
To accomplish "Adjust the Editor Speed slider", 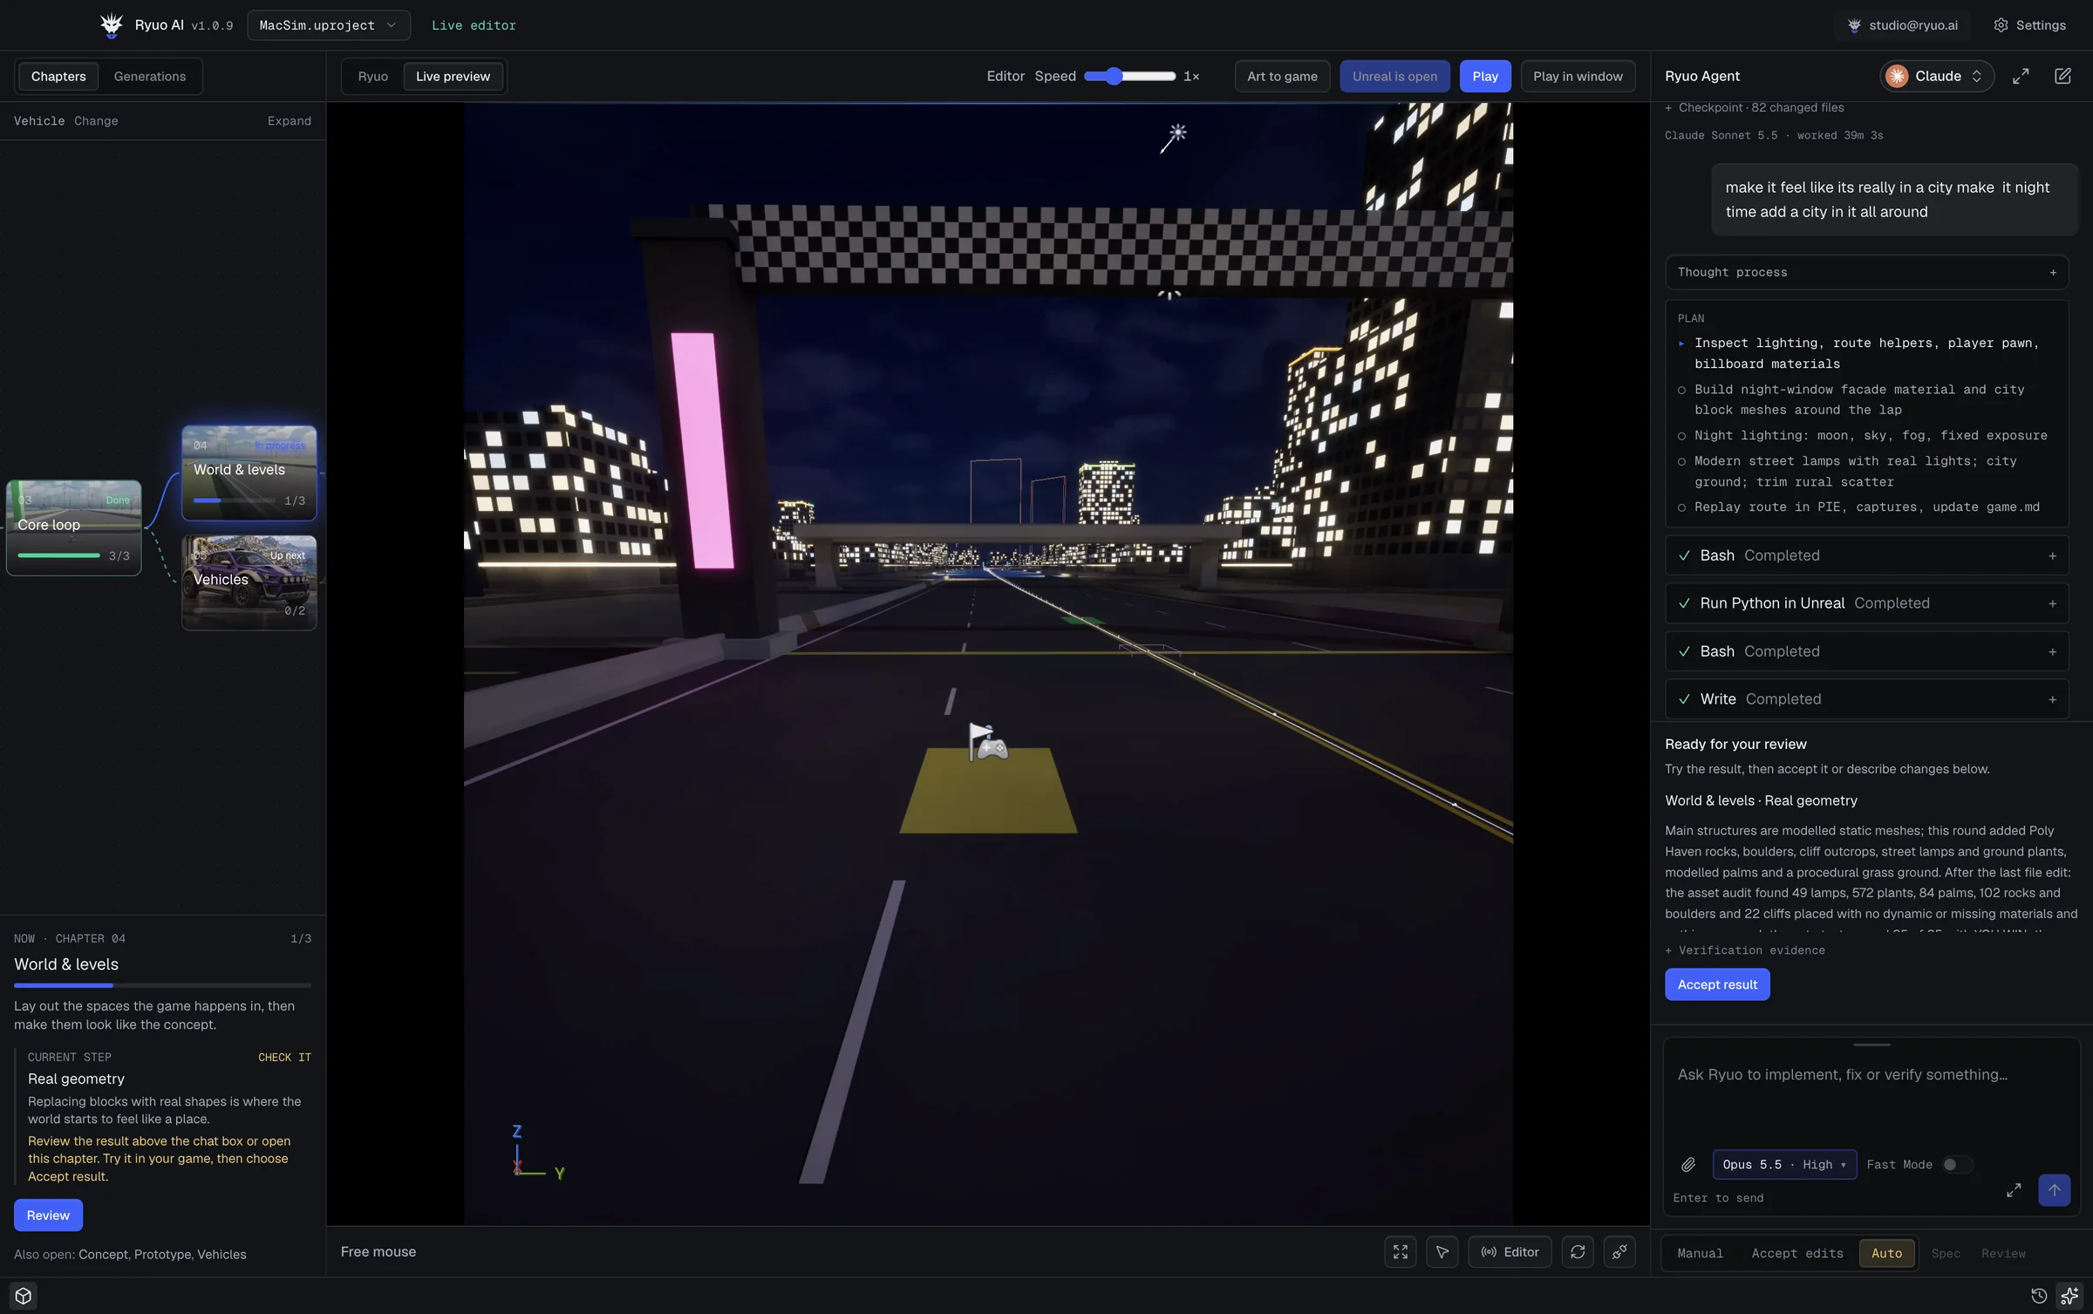I will (1129, 77).
